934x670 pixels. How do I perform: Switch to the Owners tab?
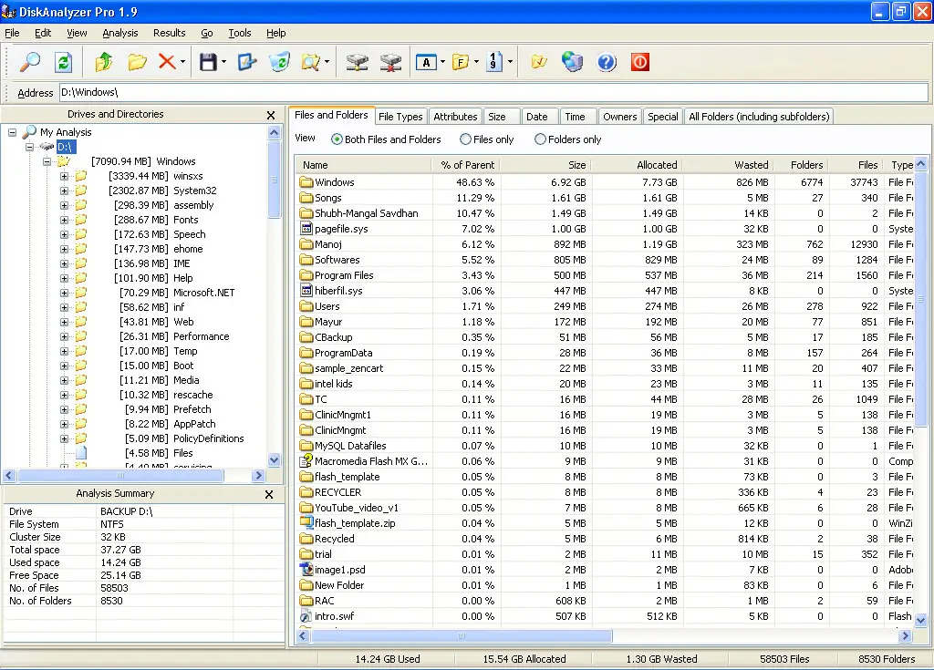[x=619, y=117]
